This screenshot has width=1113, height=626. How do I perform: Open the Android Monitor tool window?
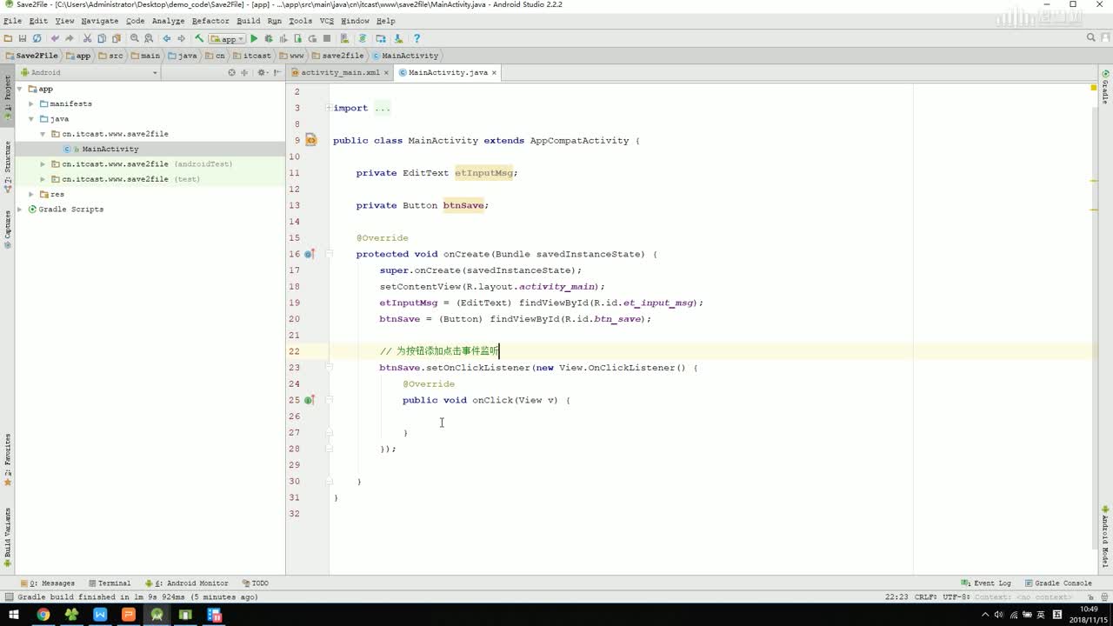[x=186, y=583]
